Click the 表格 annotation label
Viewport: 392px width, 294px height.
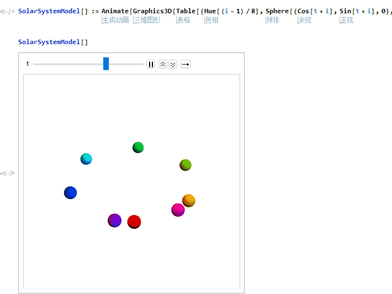(x=183, y=20)
